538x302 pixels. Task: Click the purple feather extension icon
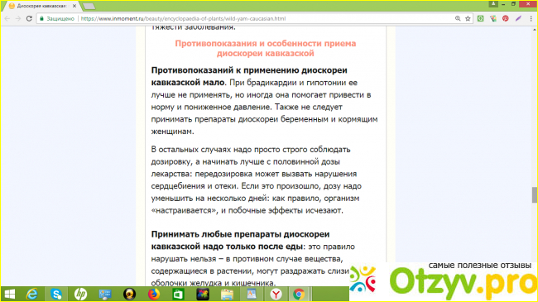click(x=518, y=18)
